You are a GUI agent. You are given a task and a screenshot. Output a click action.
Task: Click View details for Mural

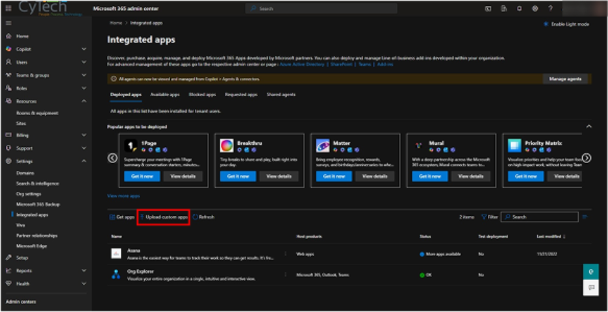(x=471, y=176)
